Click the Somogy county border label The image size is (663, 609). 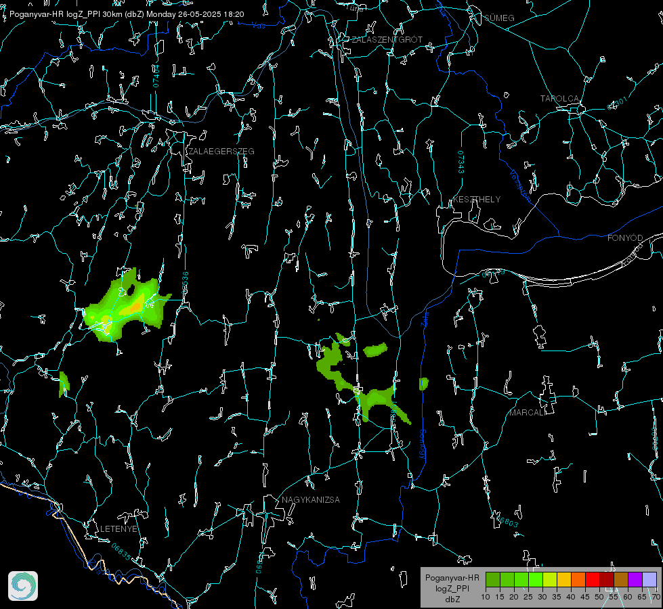point(422,445)
